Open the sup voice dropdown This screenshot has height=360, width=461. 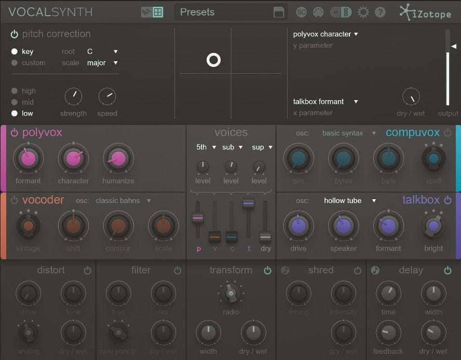point(262,147)
